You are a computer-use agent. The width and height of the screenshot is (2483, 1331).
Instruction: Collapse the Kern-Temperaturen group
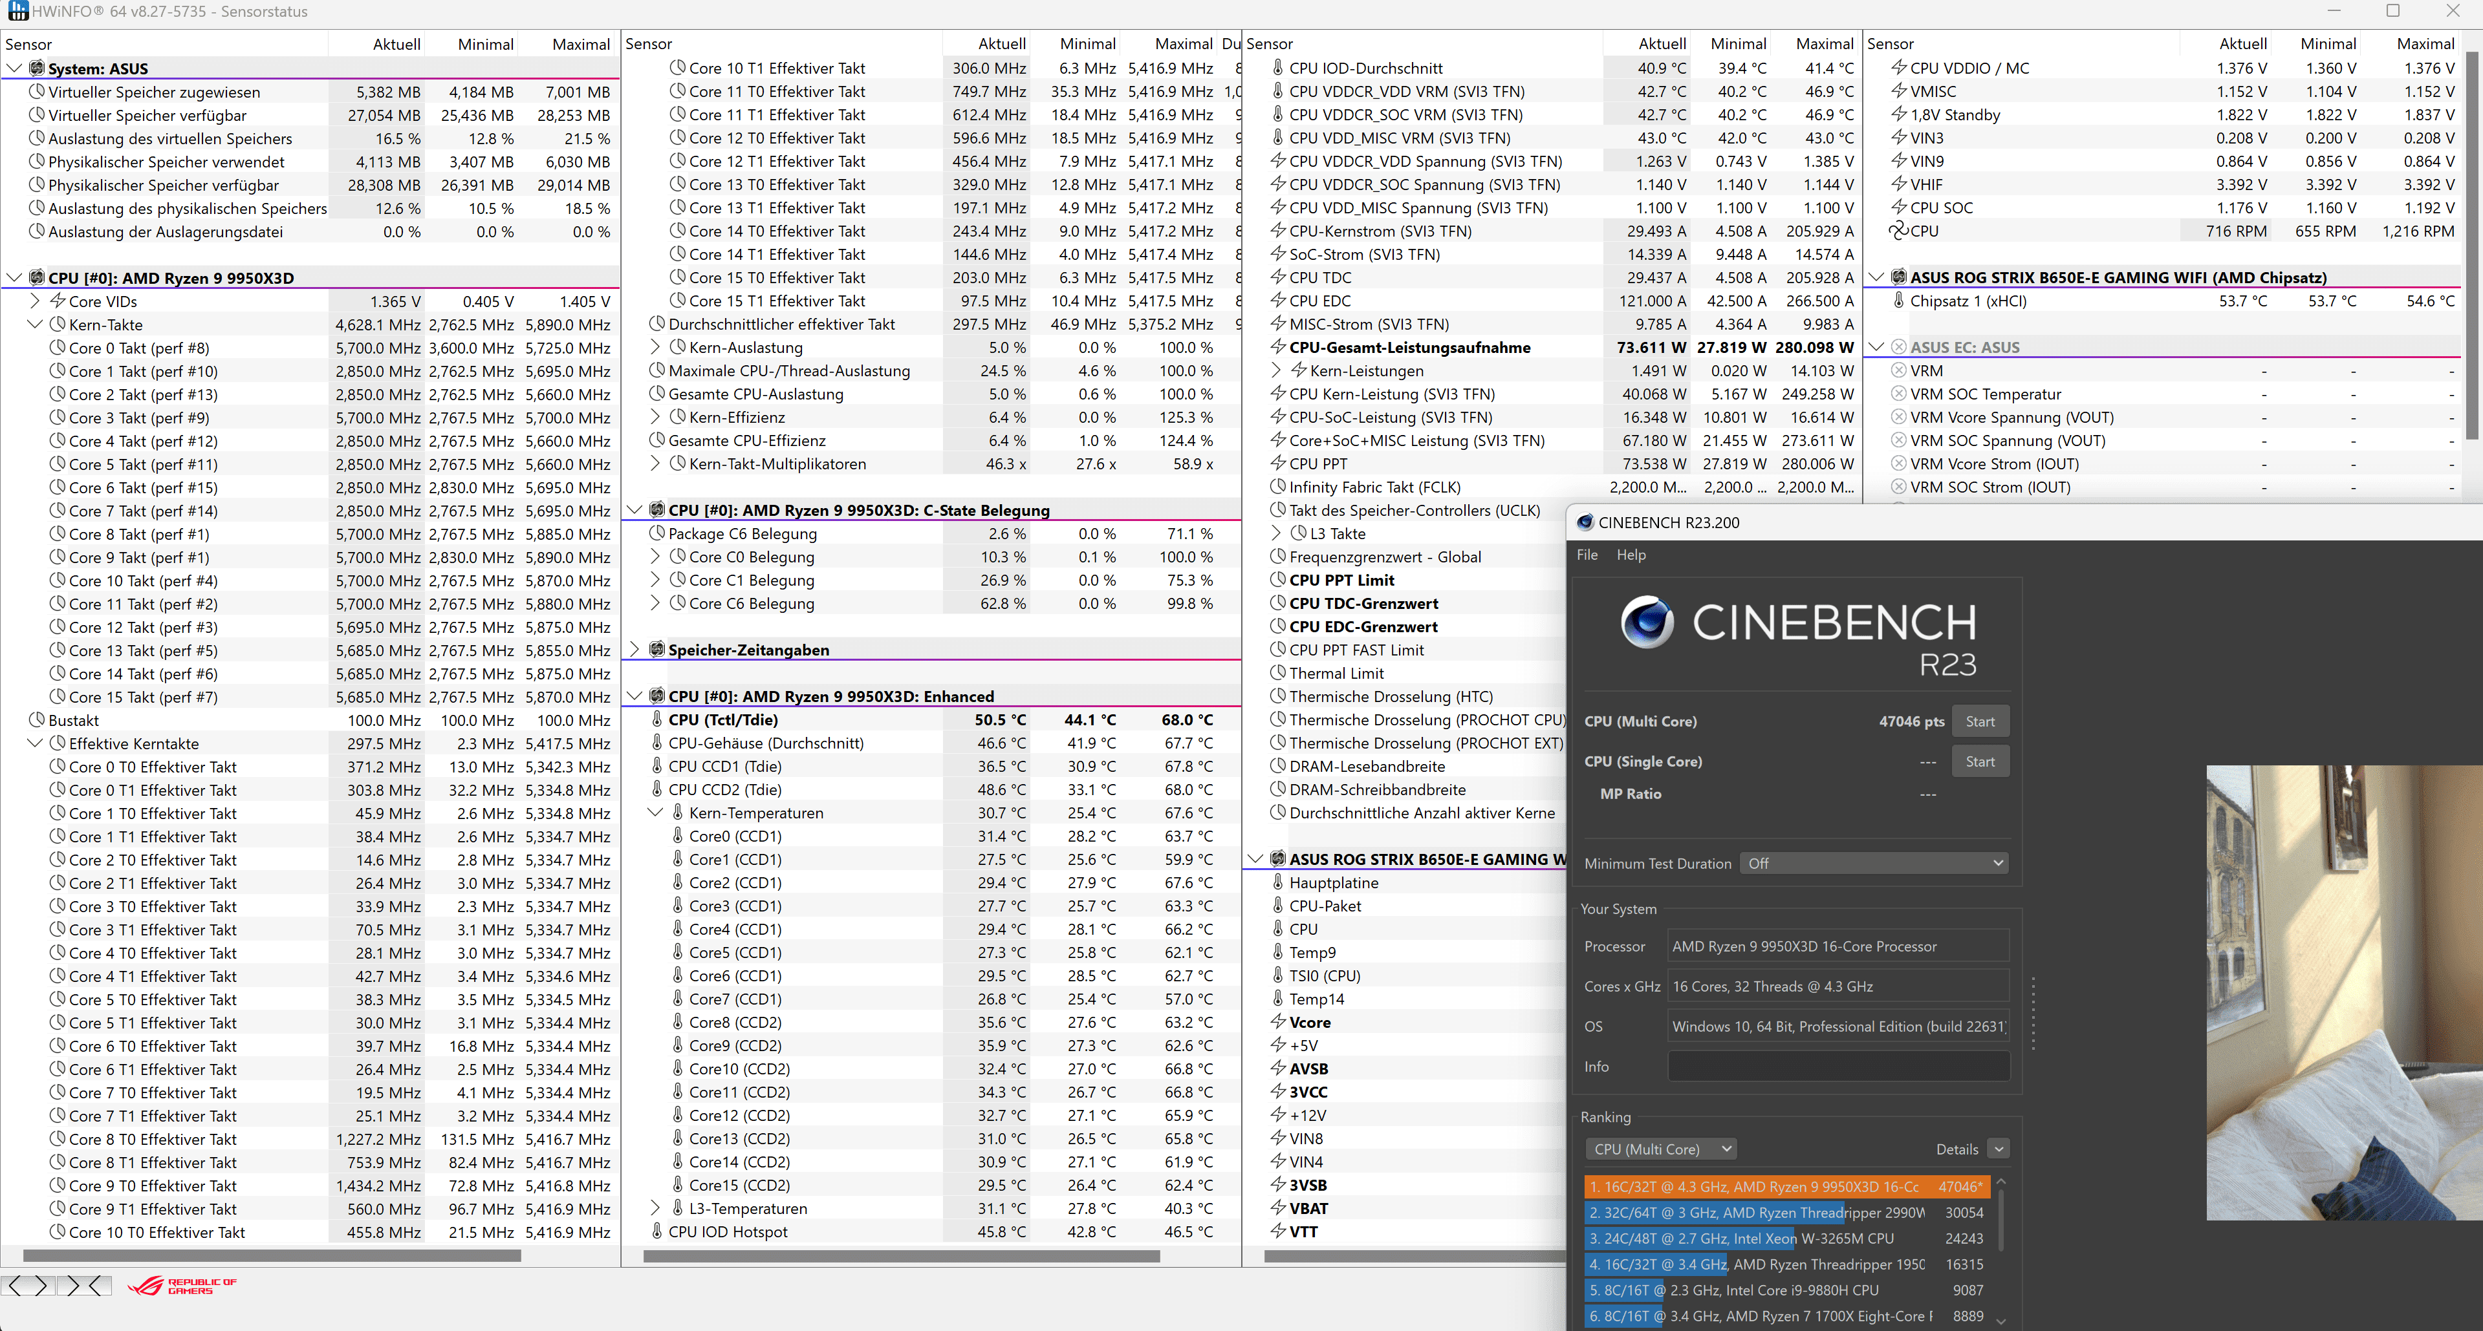tap(655, 813)
